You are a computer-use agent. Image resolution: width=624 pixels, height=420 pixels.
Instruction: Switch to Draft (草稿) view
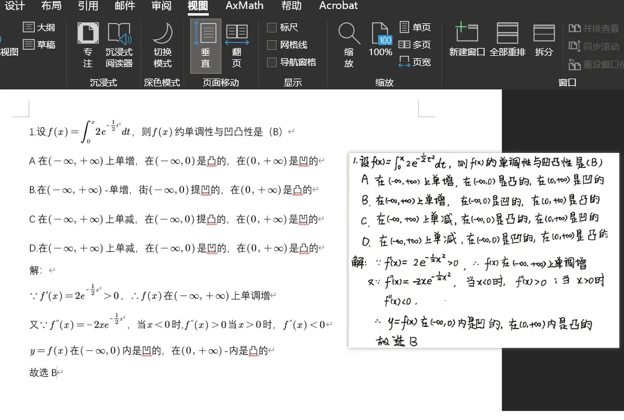39,44
